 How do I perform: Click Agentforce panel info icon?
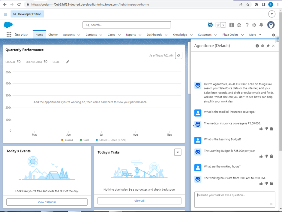pyautogui.click(x=257, y=46)
